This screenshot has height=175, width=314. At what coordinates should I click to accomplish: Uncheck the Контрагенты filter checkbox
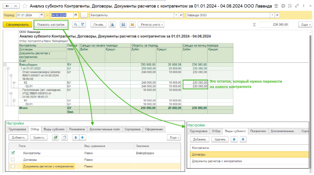click(13, 153)
